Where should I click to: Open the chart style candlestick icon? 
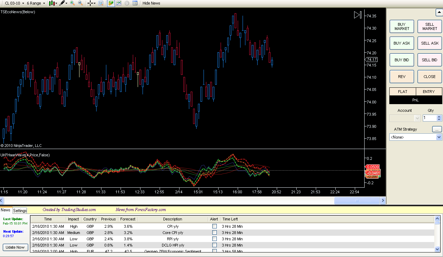[52, 3]
